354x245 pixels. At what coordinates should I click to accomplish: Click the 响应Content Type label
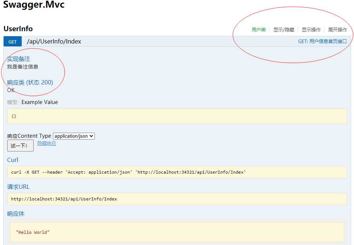29,136
